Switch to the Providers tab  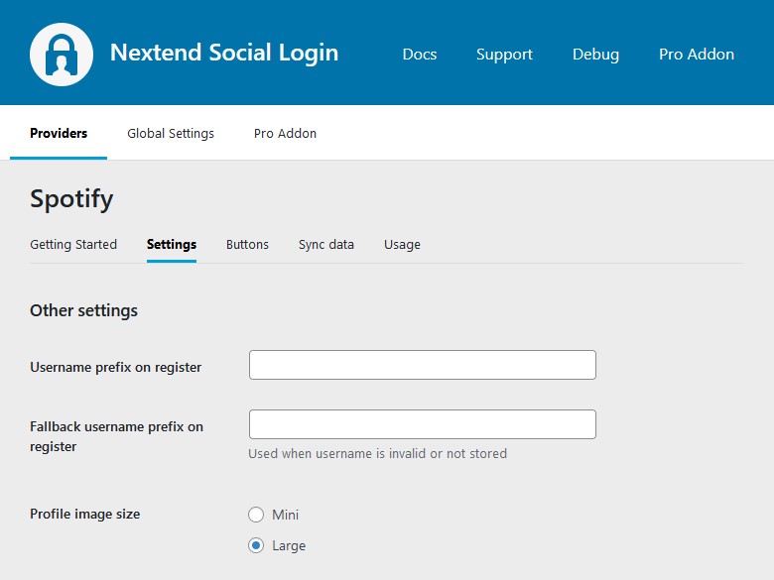tap(59, 133)
